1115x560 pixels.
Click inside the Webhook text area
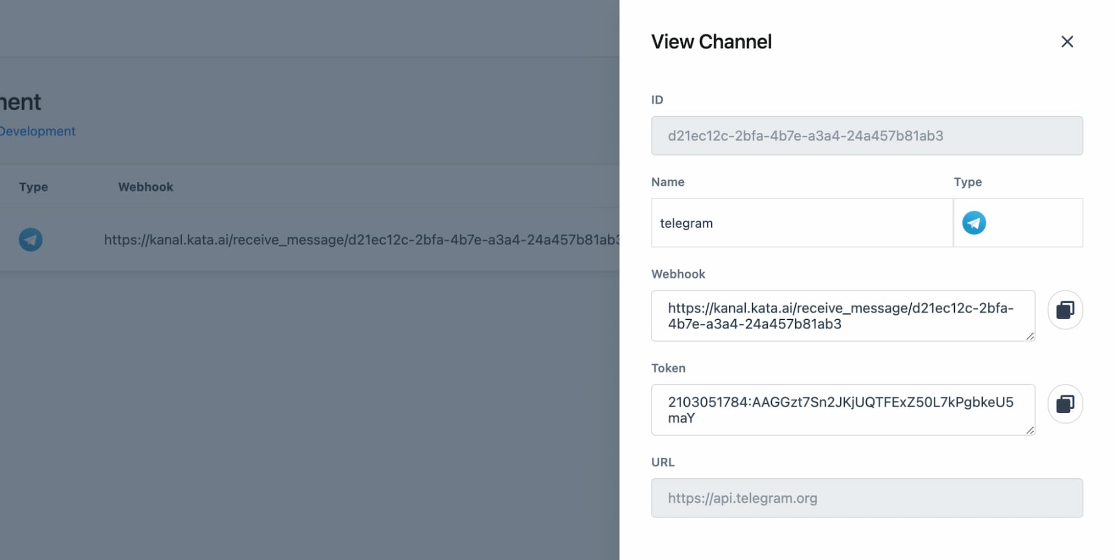[843, 316]
